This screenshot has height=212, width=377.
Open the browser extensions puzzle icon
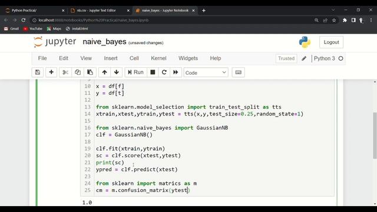coord(345,21)
